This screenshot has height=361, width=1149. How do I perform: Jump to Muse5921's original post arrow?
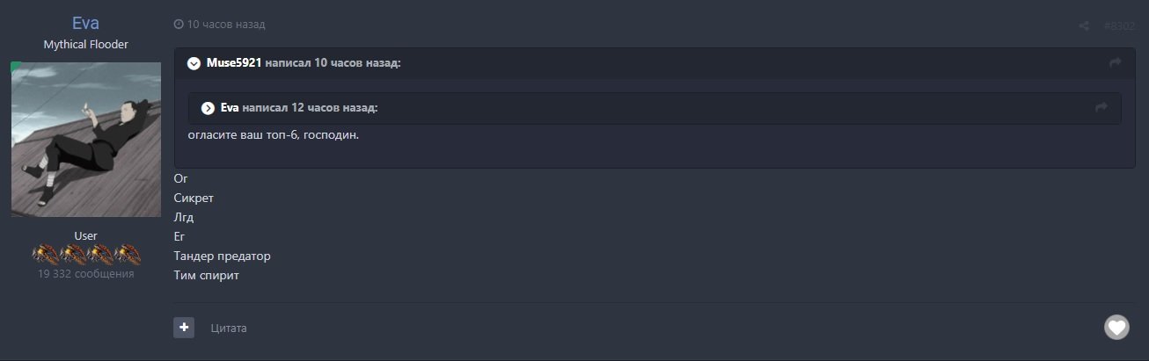pyautogui.click(x=1116, y=63)
